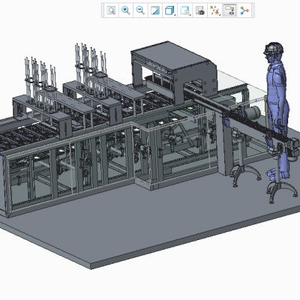Open the Saved Orientations dropdown

(185, 10)
